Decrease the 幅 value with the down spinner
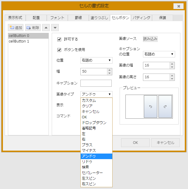Screen dimensions: 188x189 click(109, 73)
